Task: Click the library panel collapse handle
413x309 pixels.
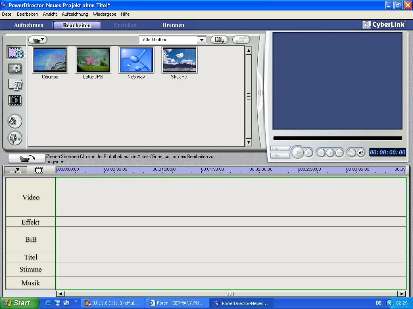Action: (260, 93)
